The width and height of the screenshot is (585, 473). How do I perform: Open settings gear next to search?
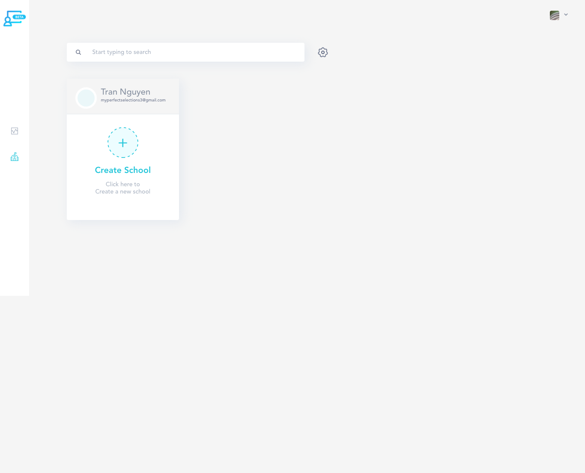(x=323, y=52)
